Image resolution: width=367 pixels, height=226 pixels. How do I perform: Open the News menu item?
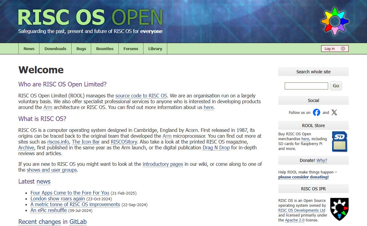click(x=29, y=49)
